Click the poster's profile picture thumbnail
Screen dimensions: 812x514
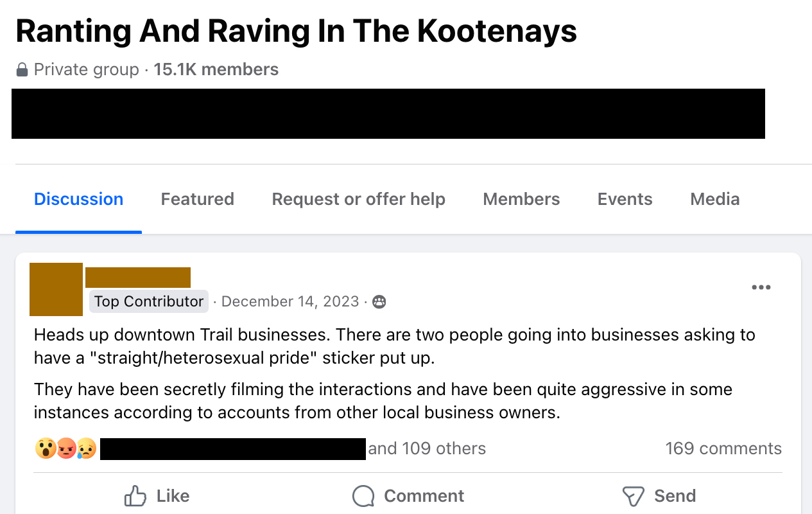point(56,289)
